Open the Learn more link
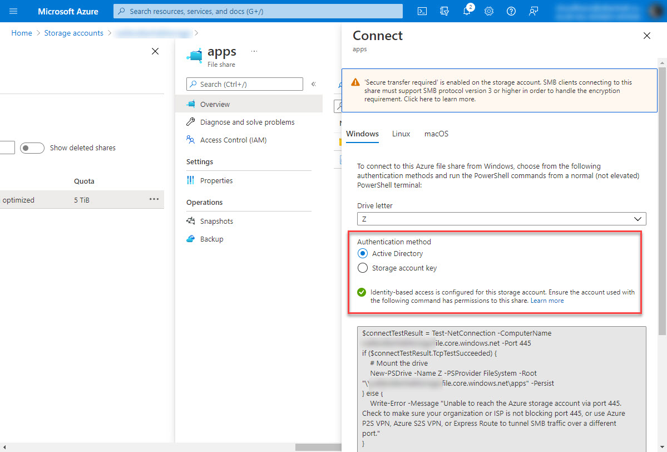The height and width of the screenshot is (452, 667). click(x=547, y=301)
